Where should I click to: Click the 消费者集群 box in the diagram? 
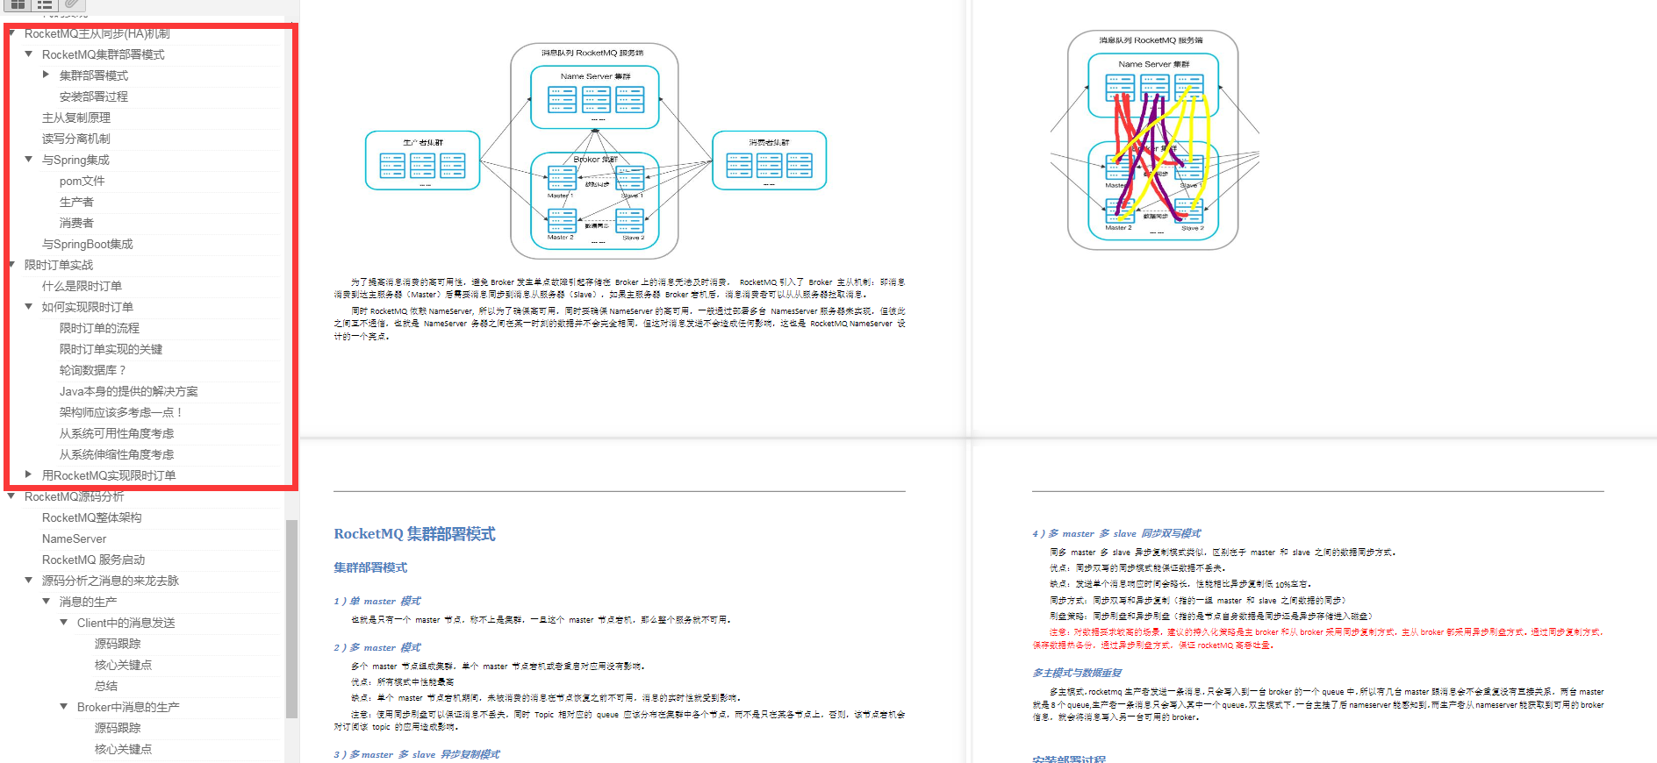[769, 160]
